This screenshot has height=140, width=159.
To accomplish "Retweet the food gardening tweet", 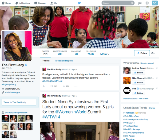I will 54,86.
